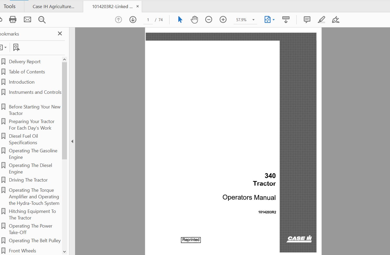
Task: Zoom out of the page
Action: [x=209, y=19]
